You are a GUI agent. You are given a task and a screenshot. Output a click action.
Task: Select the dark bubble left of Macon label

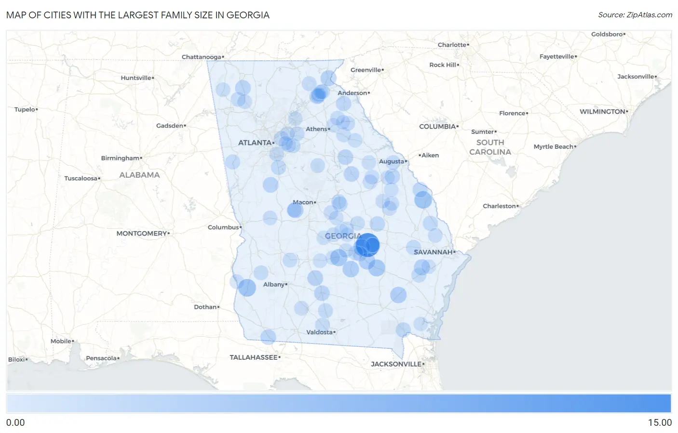[x=295, y=210]
